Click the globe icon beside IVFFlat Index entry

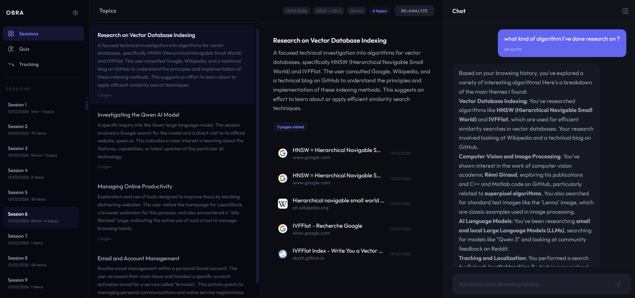(x=283, y=254)
